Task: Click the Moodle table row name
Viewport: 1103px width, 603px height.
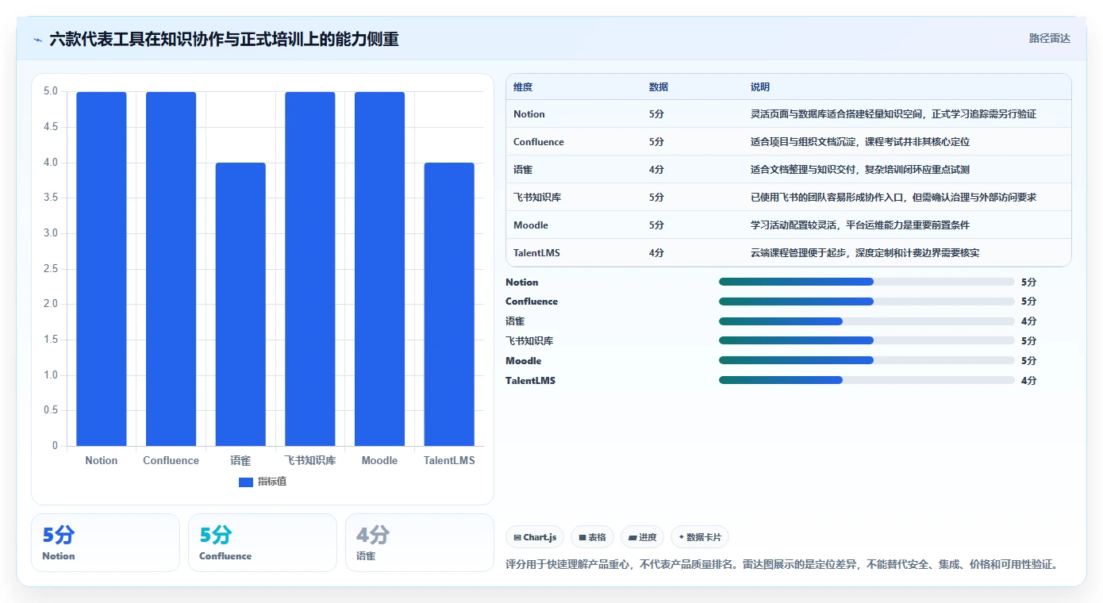Action: [x=531, y=225]
